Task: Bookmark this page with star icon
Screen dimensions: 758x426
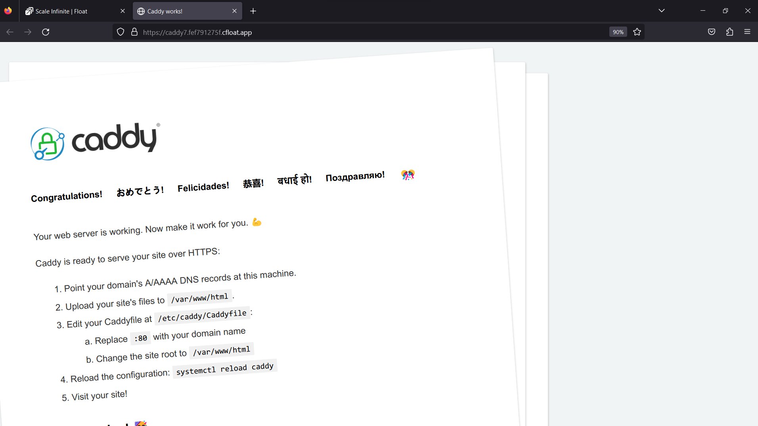Action: [x=637, y=32]
